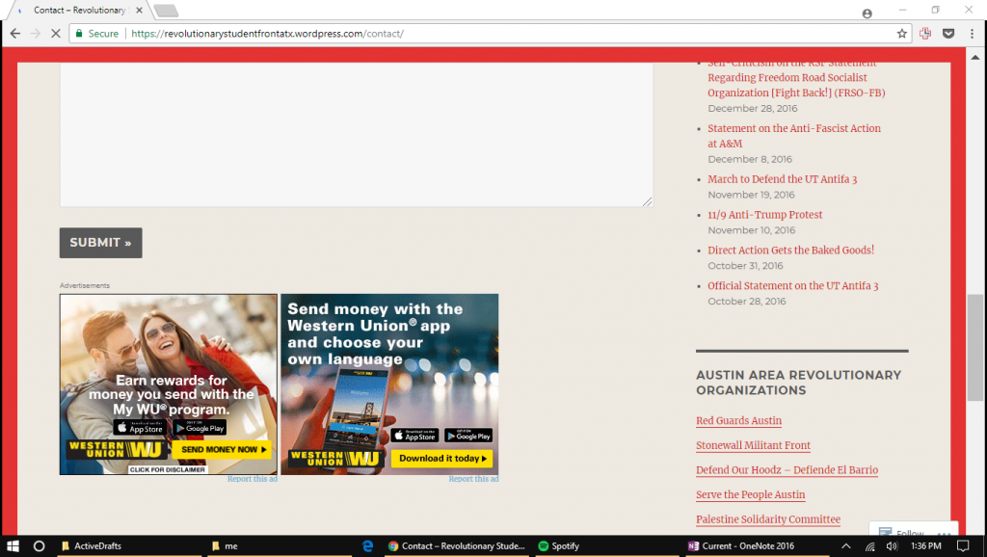
Task: Open the Pocket extension icon
Action: (x=947, y=33)
